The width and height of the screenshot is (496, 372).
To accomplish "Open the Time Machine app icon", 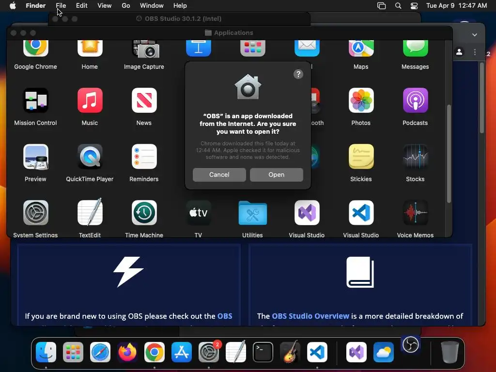I will click(144, 213).
